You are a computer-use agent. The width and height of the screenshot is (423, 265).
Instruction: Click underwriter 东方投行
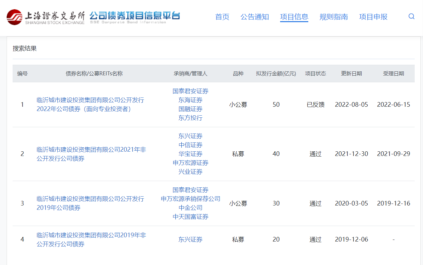[x=190, y=118]
